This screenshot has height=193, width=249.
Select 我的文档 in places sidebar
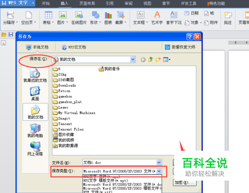tap(35, 112)
